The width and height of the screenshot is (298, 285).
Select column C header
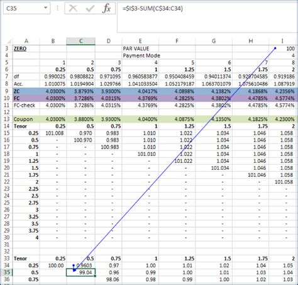coord(81,41)
